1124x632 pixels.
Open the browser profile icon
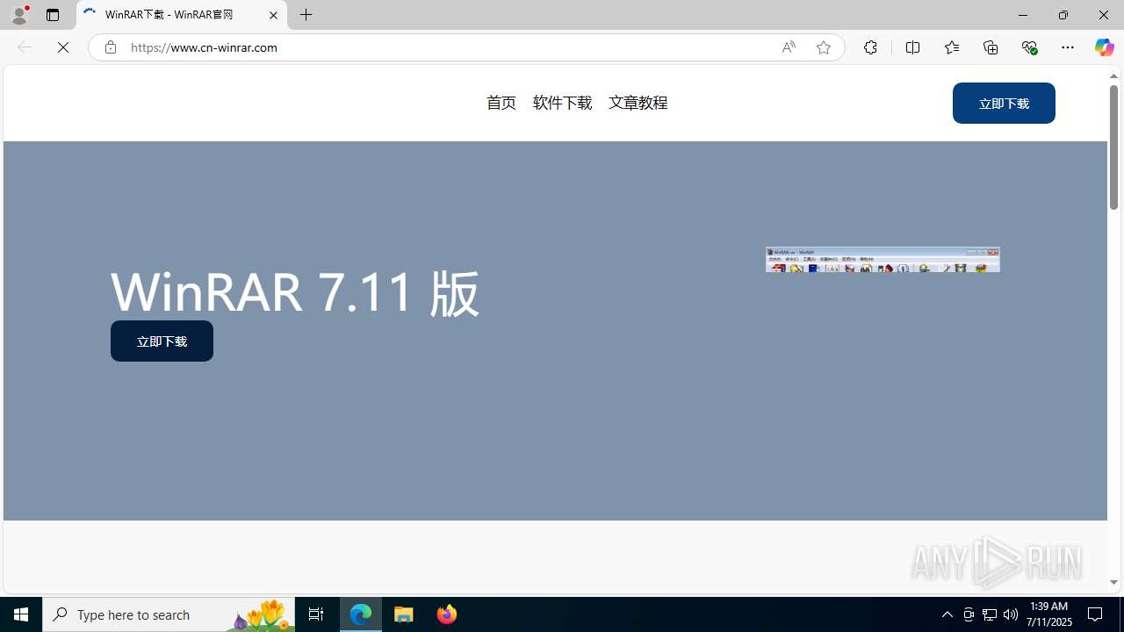pos(18,14)
